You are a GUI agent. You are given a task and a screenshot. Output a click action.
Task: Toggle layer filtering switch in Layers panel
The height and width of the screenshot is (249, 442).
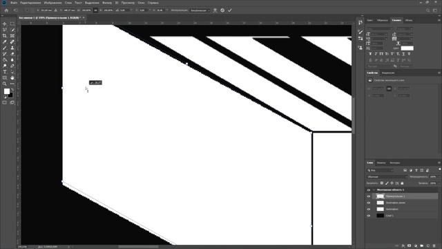[x=439, y=169]
